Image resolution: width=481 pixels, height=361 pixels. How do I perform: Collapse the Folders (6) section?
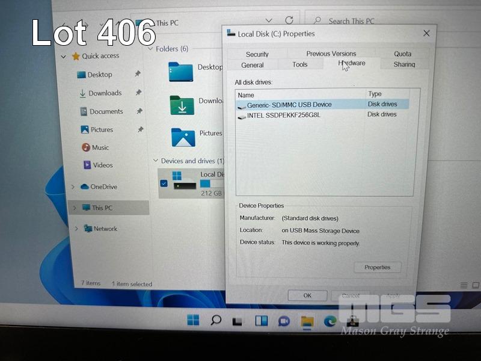coord(150,49)
